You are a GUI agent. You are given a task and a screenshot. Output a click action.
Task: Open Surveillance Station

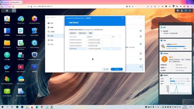[x=35, y=56]
